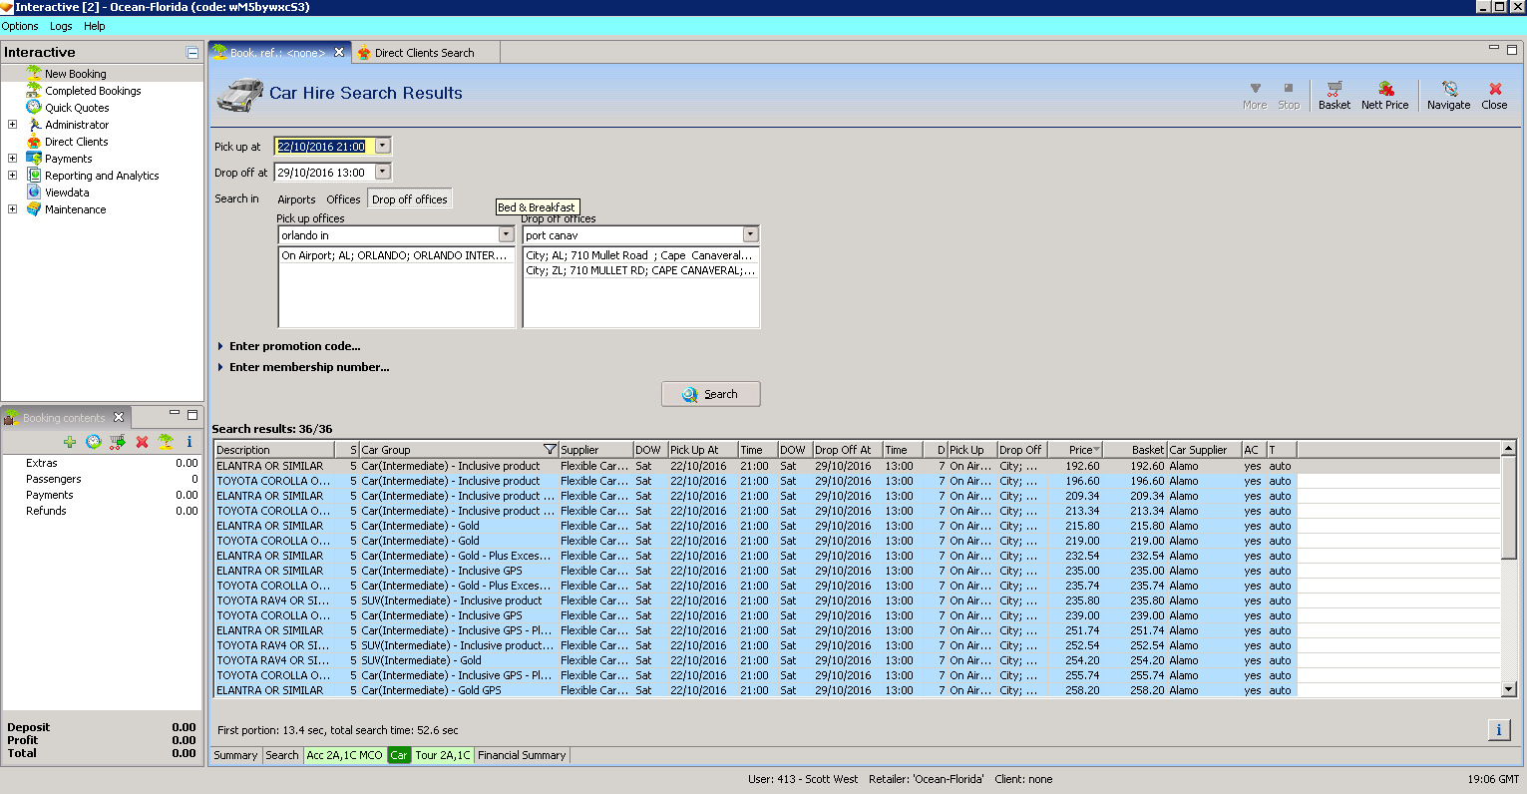Expand the Enter promotion code section
The height and width of the screenshot is (794, 1527).
point(294,346)
